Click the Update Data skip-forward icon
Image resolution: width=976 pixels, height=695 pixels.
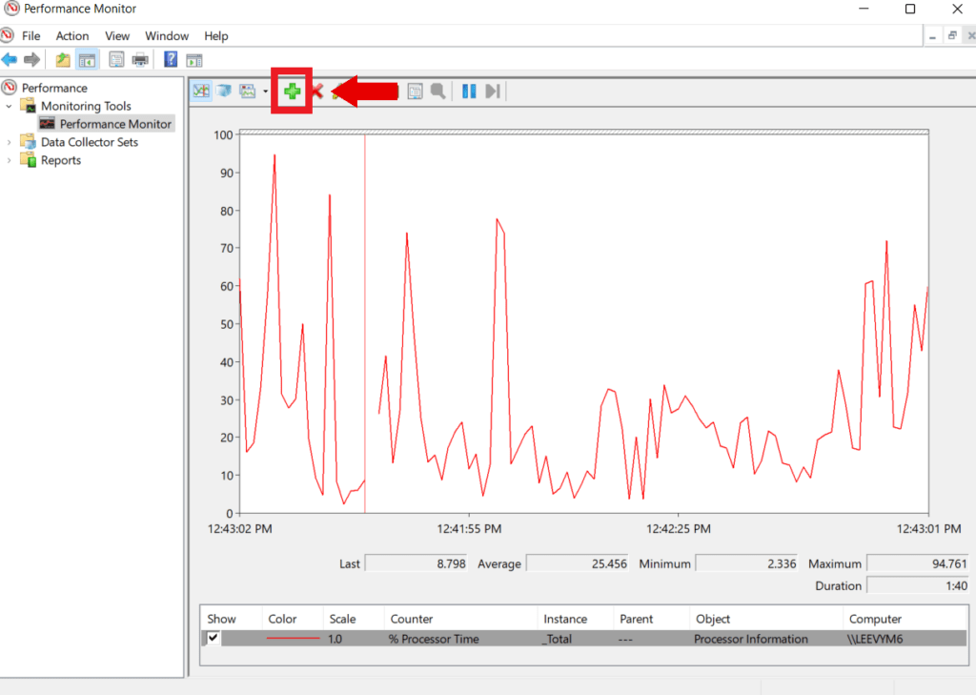tap(493, 91)
